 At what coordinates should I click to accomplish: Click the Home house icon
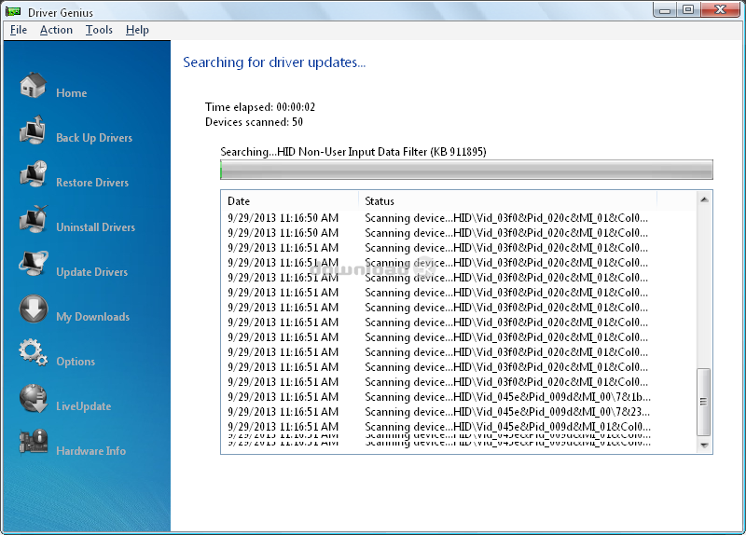[x=33, y=85]
